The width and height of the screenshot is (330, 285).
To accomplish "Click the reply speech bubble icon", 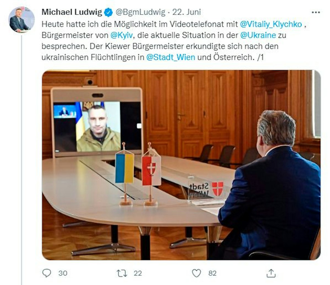I will pyautogui.click(x=47, y=273).
